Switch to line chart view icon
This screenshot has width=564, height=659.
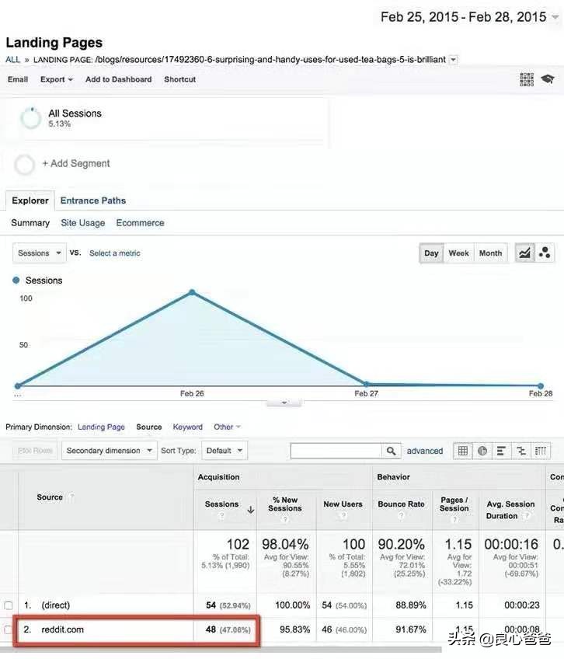coord(525,253)
